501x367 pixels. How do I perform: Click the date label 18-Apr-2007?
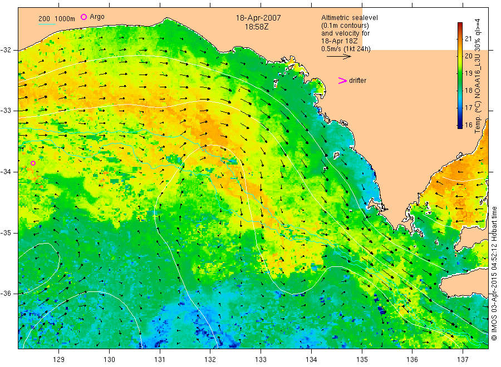pyautogui.click(x=258, y=18)
